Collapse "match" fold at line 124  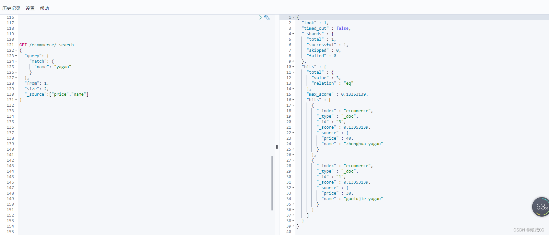16,61
